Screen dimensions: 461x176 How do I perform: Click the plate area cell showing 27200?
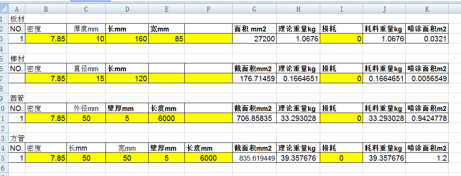pyautogui.click(x=254, y=39)
